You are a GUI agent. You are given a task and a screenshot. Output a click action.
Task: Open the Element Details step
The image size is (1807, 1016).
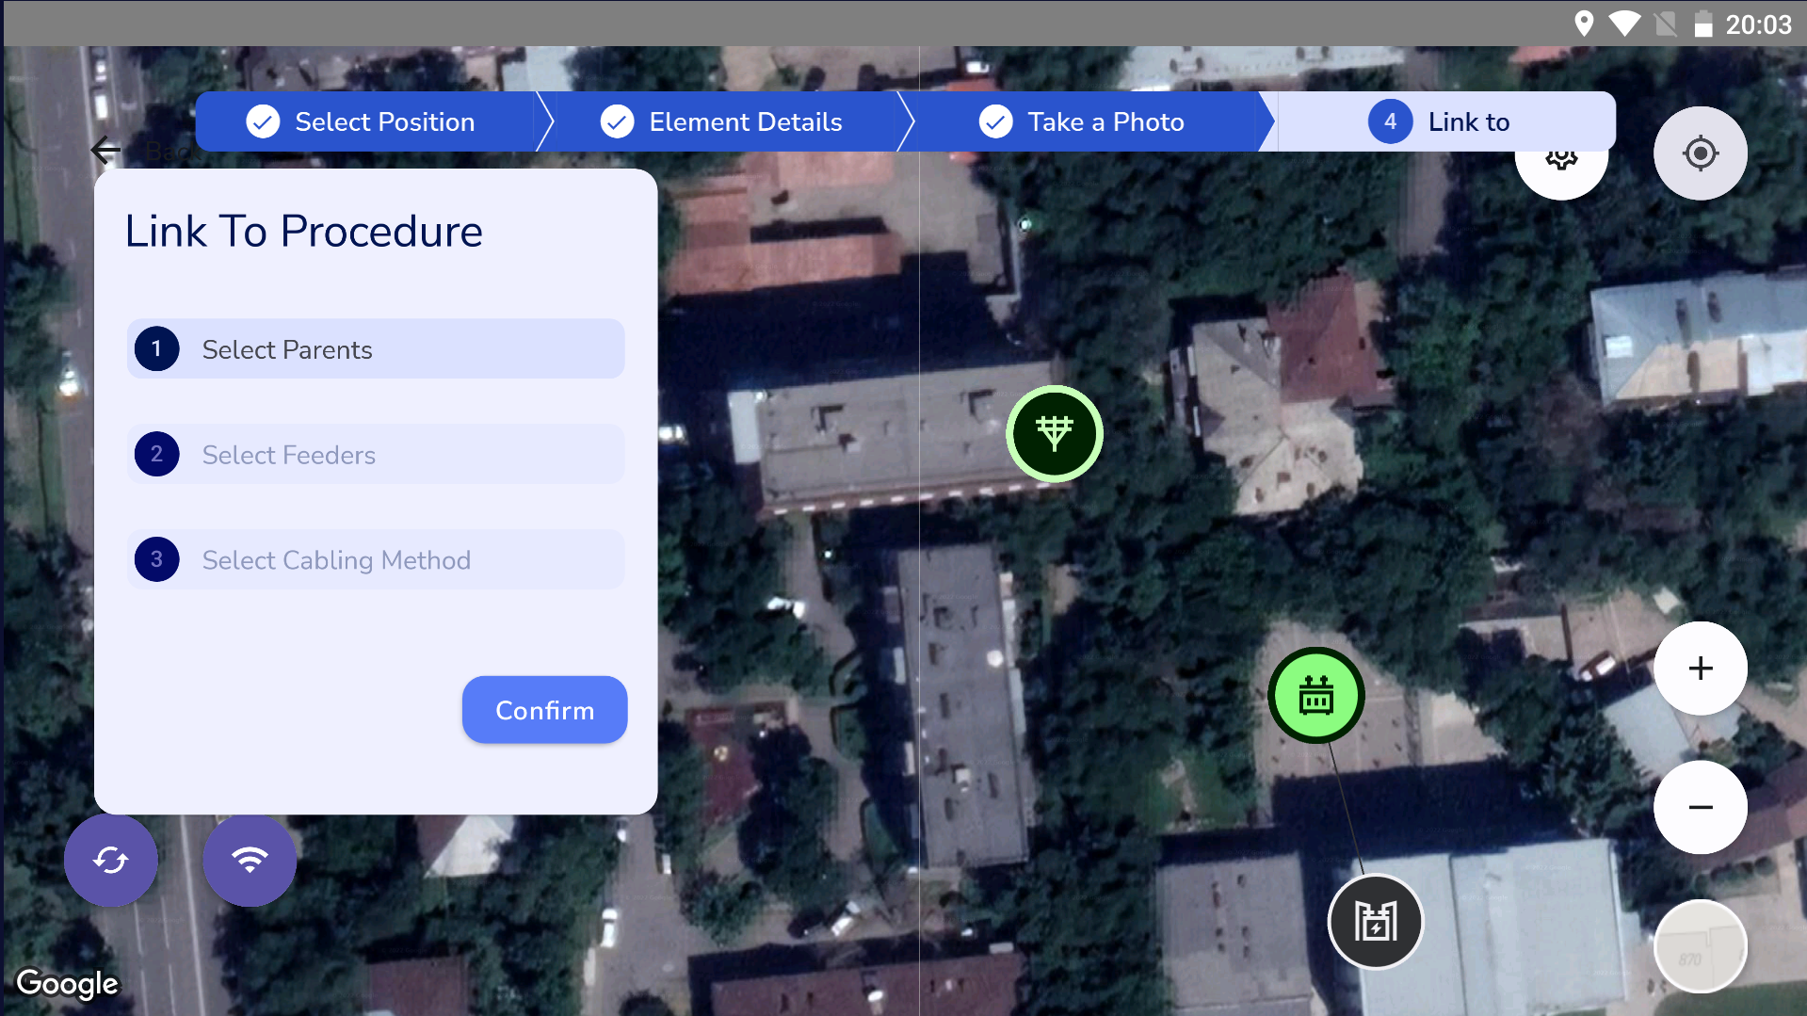click(722, 122)
